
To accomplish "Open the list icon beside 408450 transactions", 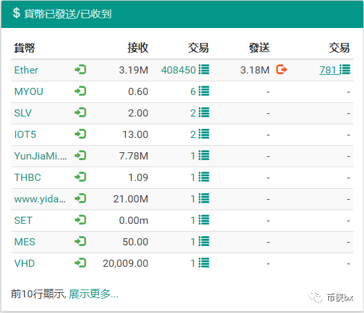I will (204, 70).
